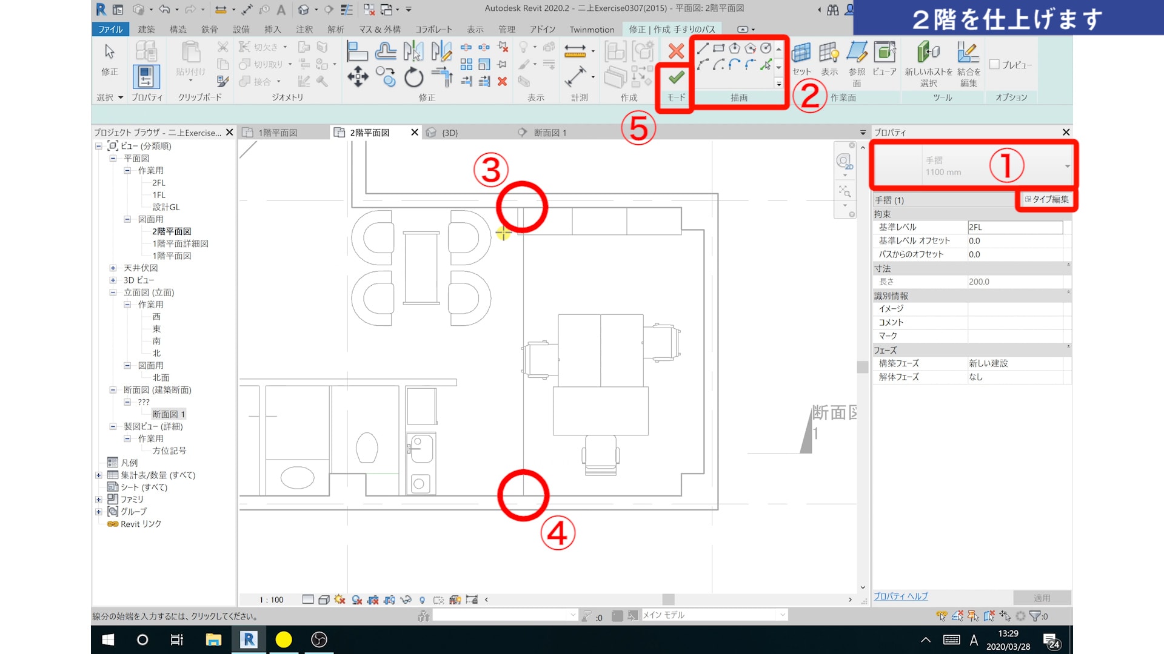Select the Move tool in Modify panel
The width and height of the screenshot is (1164, 654).
358,78
